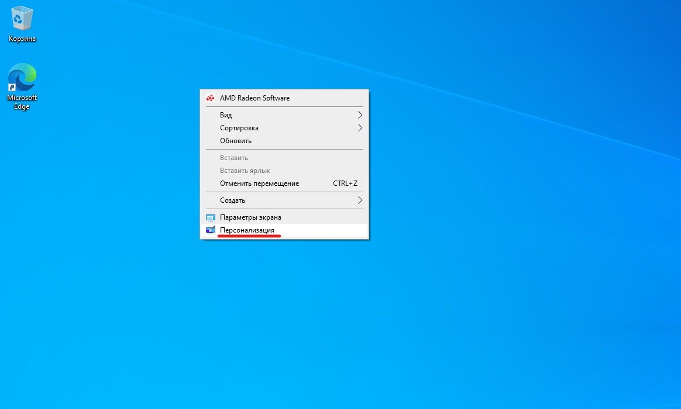Expand the arrow next to Сортировка
This screenshot has width=681, height=409.
[360, 128]
